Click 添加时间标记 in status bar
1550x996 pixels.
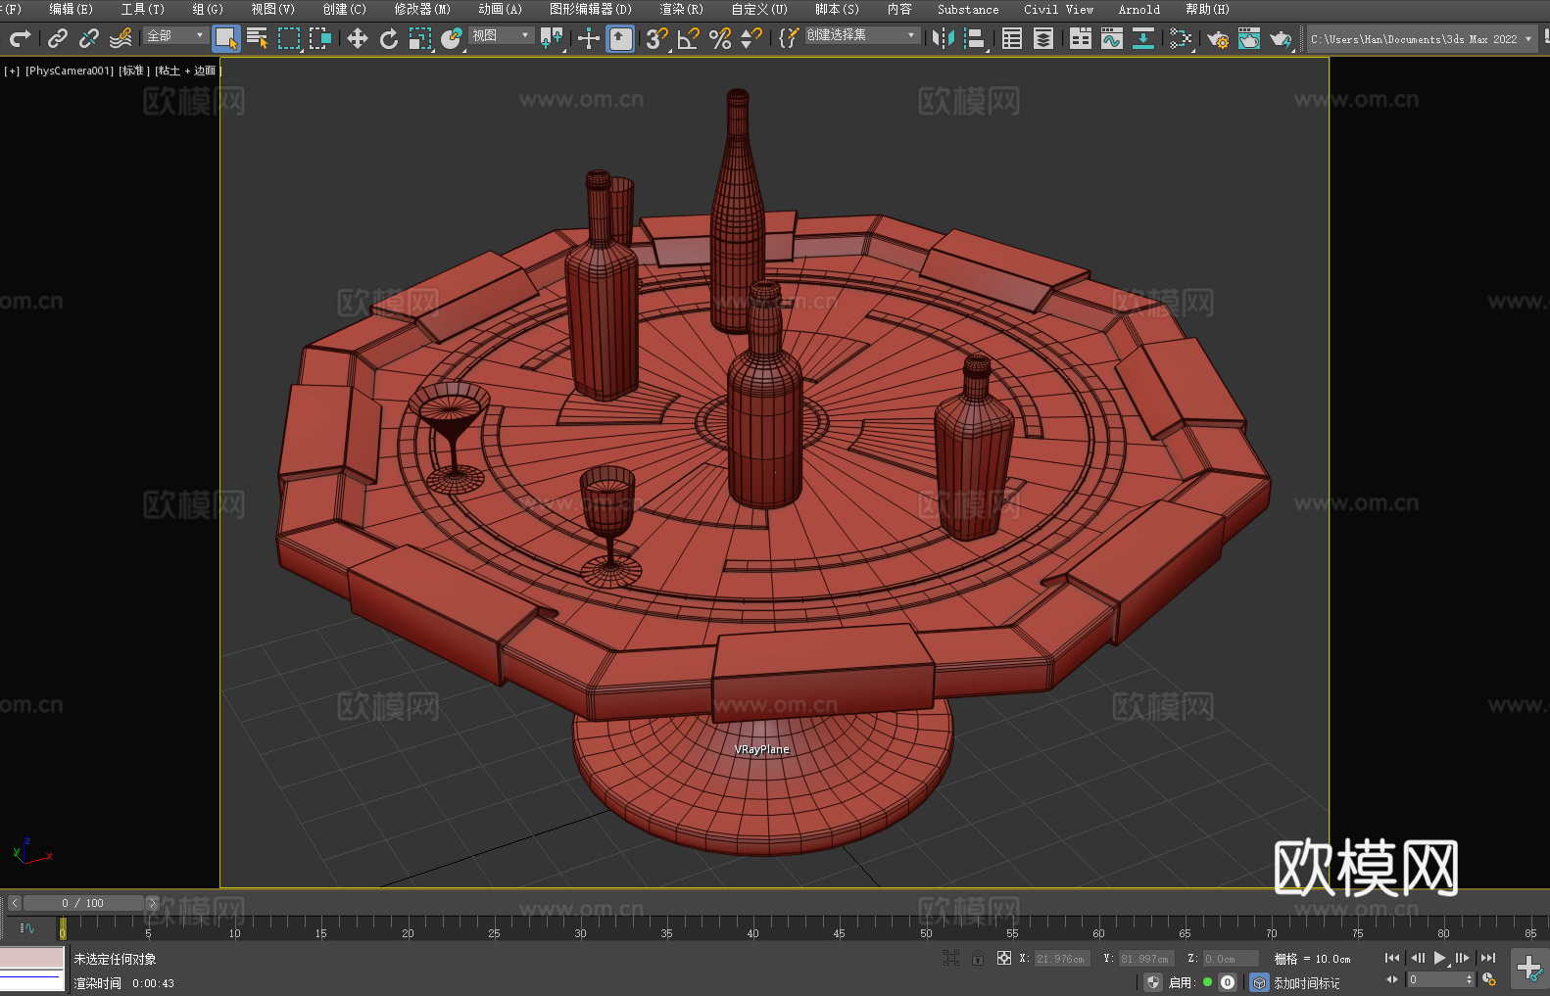(1306, 982)
